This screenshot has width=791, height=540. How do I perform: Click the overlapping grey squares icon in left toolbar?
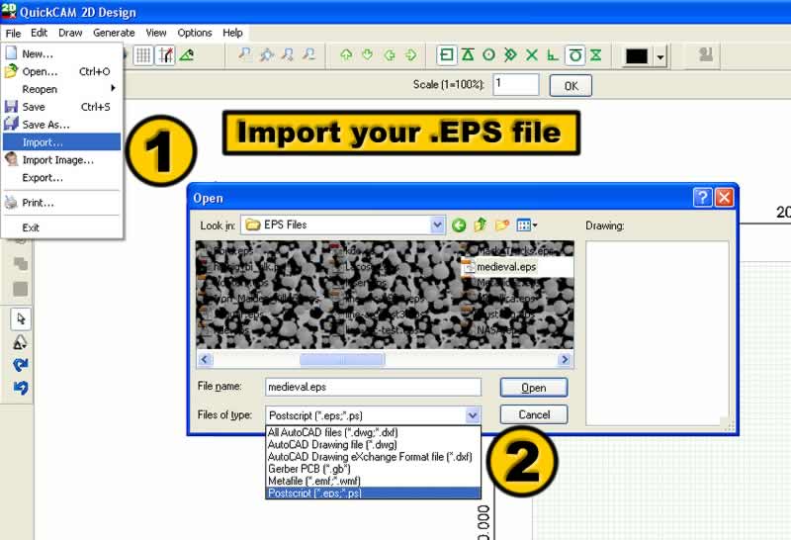pyautogui.click(x=21, y=263)
